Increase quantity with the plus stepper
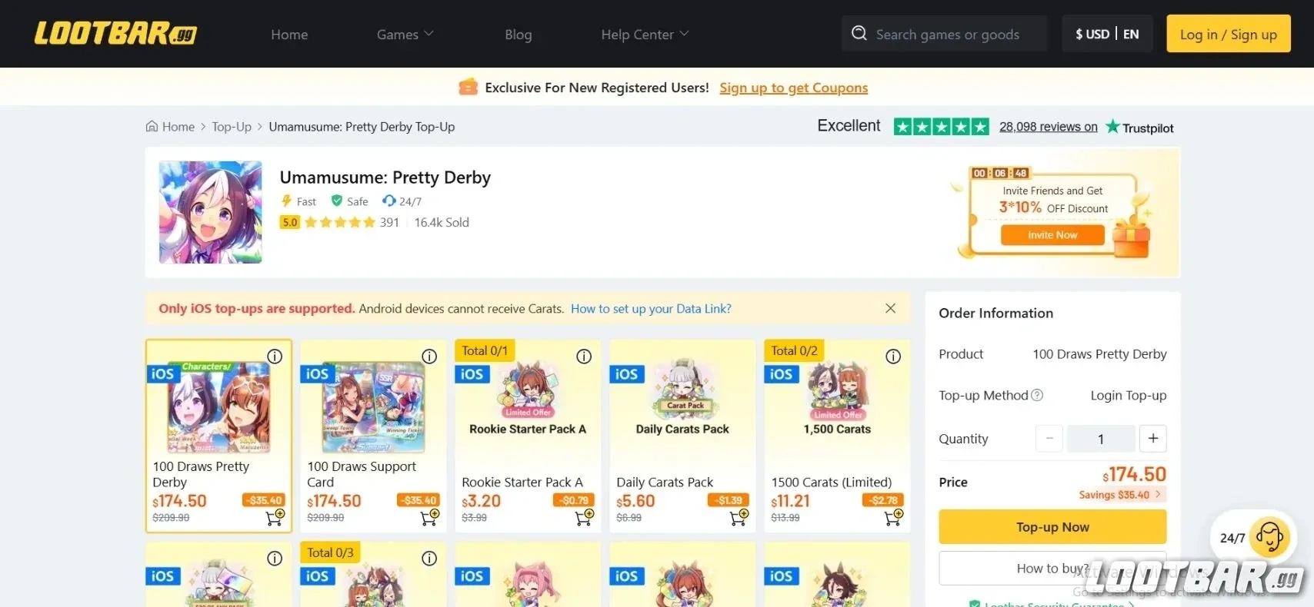This screenshot has height=607, width=1314. coord(1152,438)
